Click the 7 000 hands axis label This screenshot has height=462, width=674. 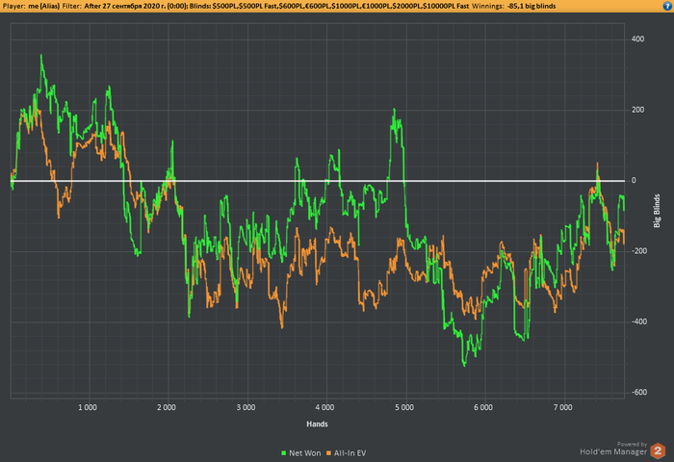562,407
